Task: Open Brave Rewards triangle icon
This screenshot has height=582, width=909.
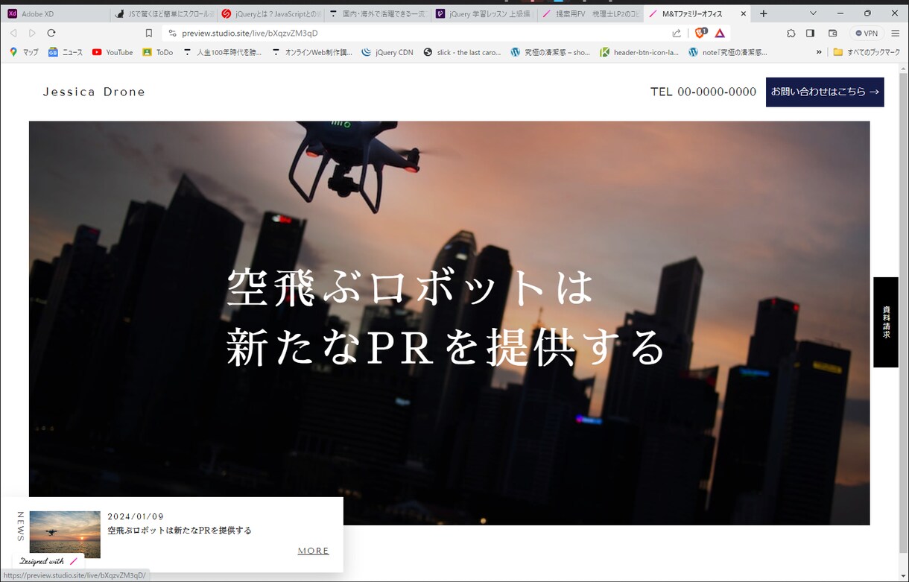Action: pos(720,34)
